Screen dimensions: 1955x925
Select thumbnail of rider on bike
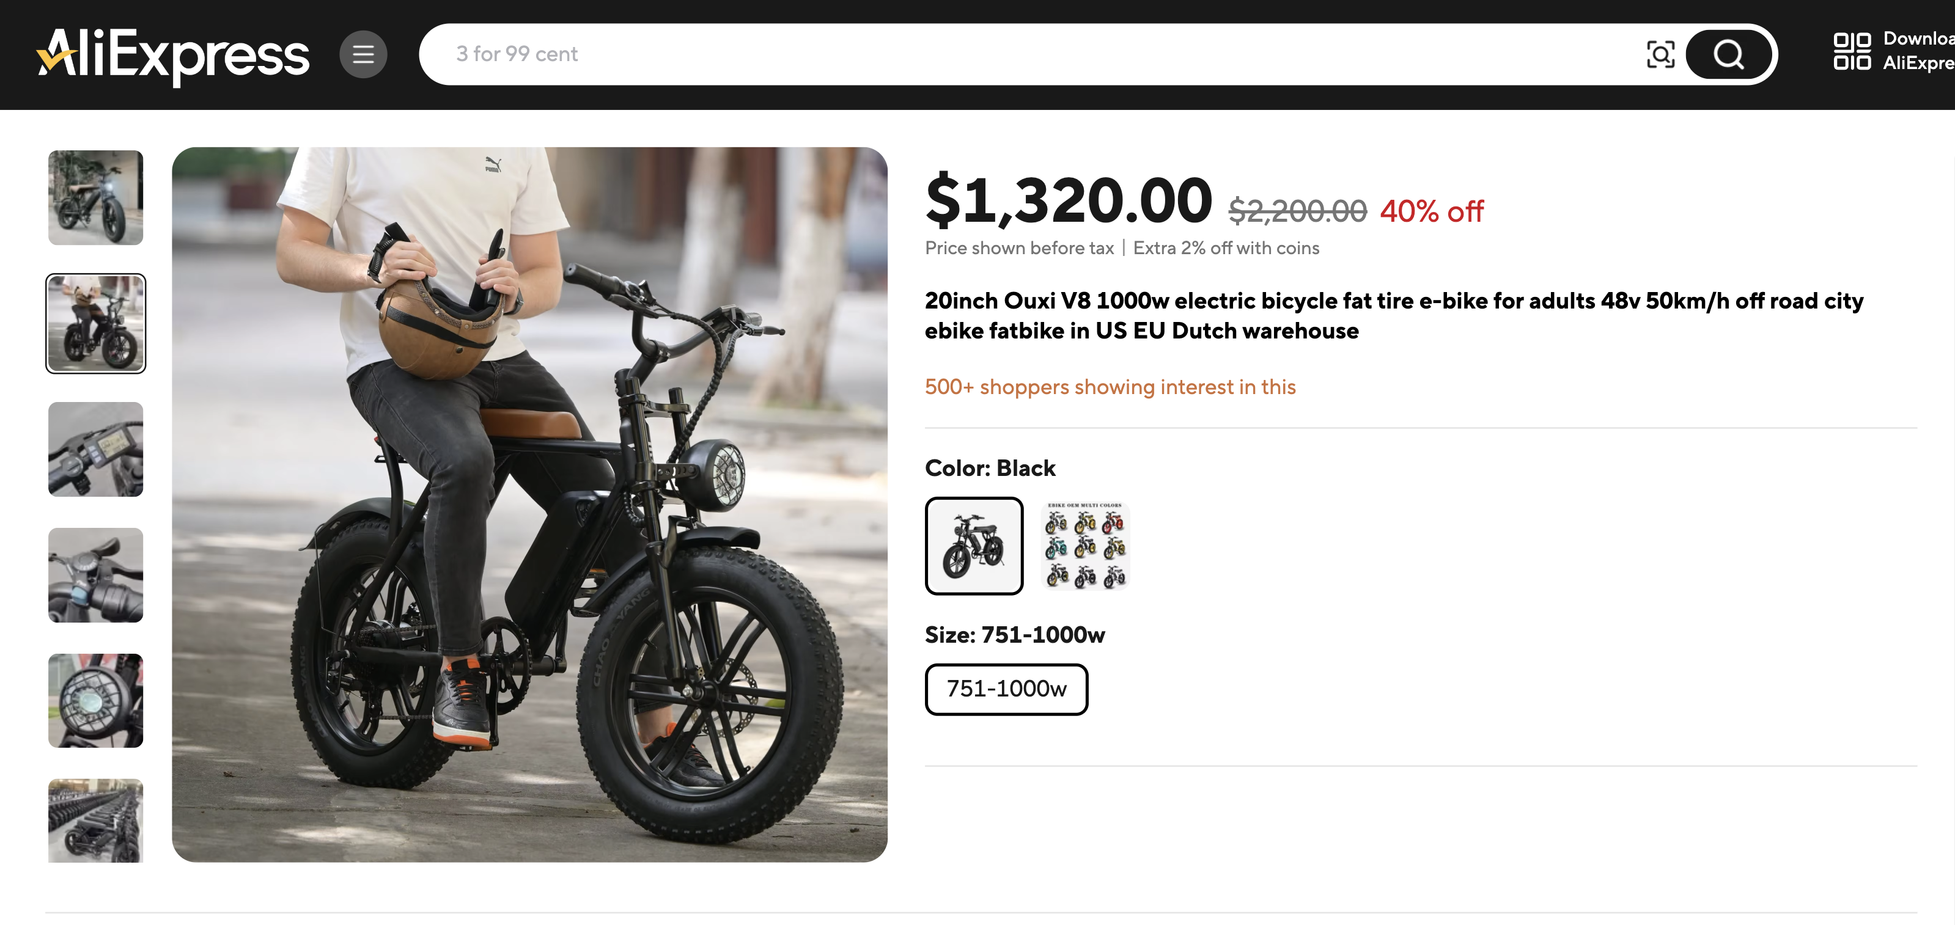pos(95,324)
